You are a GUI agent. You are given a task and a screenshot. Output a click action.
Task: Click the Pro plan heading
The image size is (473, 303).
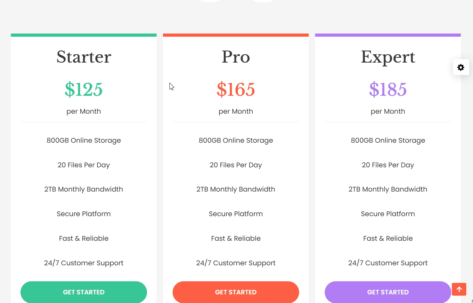236,57
